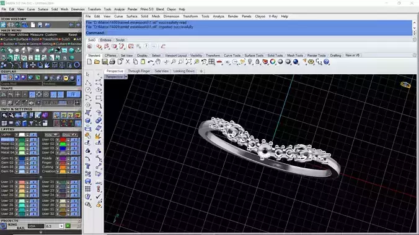
Task: Toggle the Show switch in Layers panel
Action: pos(70,135)
